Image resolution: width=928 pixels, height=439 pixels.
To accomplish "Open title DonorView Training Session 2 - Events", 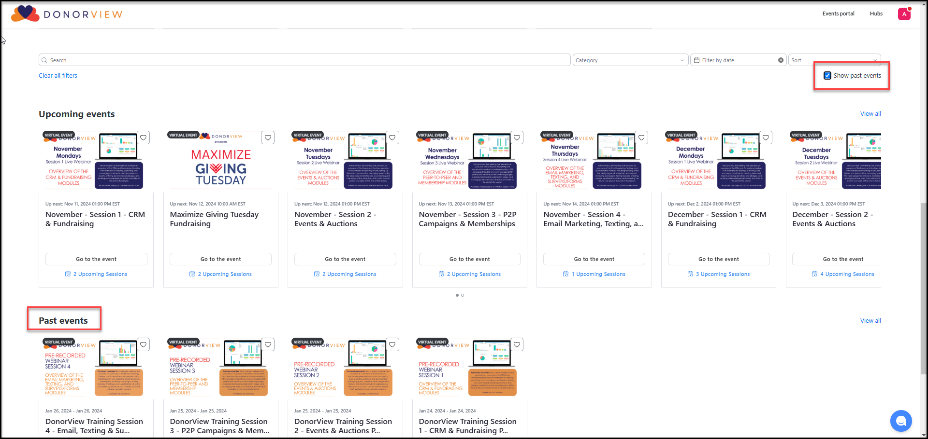I will point(343,426).
